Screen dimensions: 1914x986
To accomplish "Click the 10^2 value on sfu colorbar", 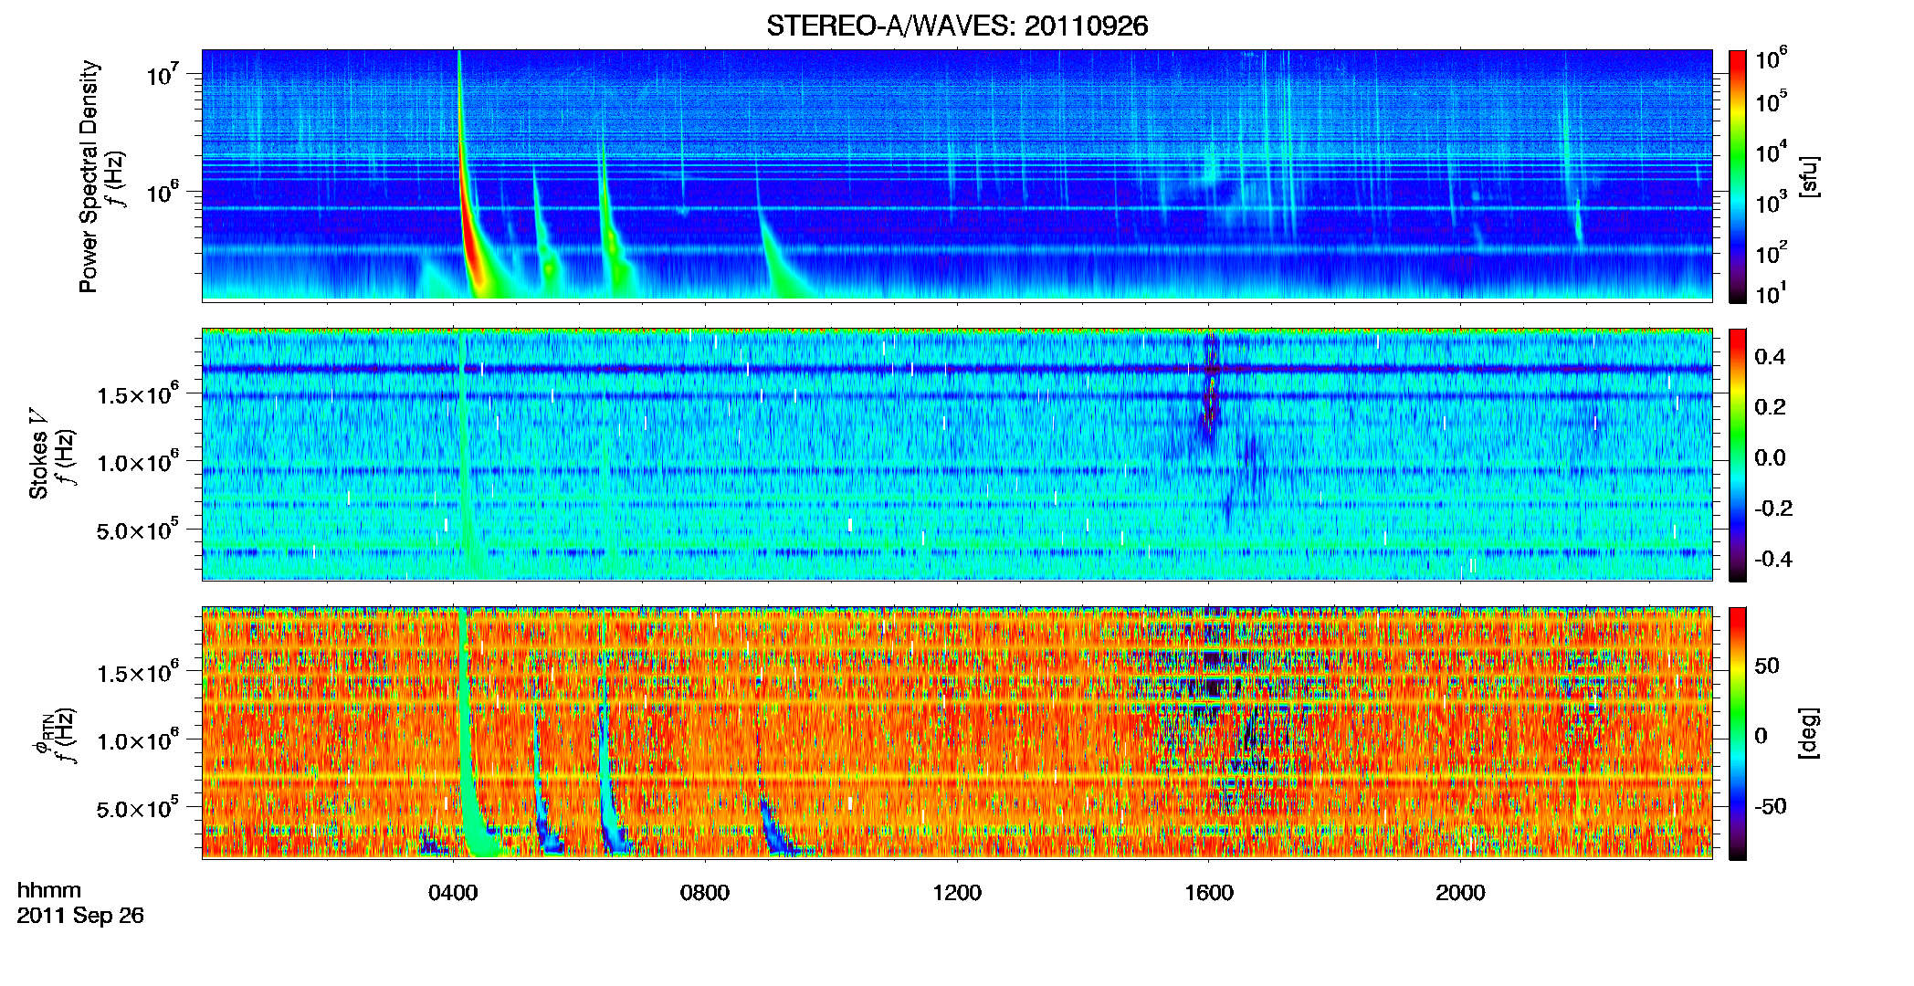I will click(1772, 253).
